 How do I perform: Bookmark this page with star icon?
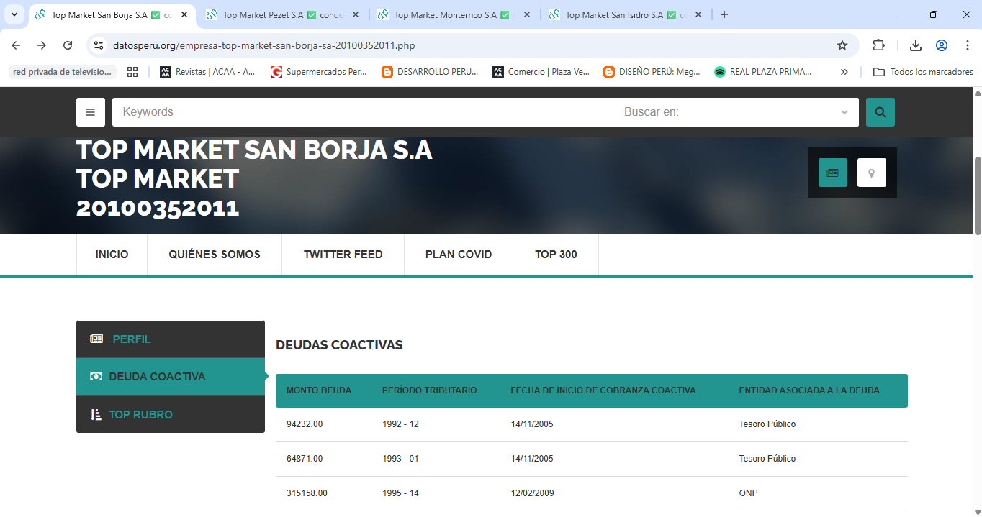(842, 45)
